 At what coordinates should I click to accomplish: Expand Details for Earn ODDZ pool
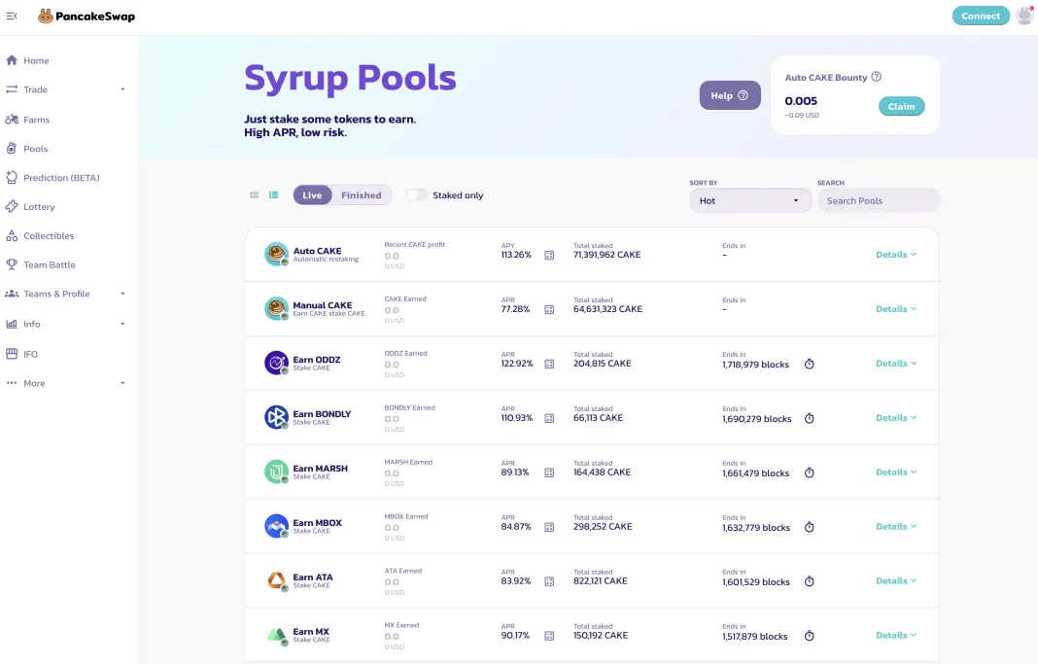click(x=896, y=363)
